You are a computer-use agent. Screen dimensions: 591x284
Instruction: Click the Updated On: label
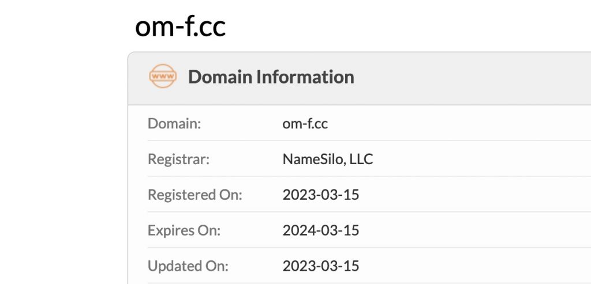click(x=188, y=266)
